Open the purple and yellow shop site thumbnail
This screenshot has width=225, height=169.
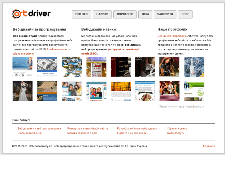pos(96,67)
